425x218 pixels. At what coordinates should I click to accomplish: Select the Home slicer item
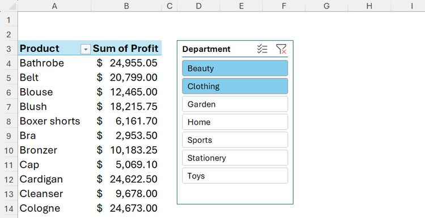235,122
